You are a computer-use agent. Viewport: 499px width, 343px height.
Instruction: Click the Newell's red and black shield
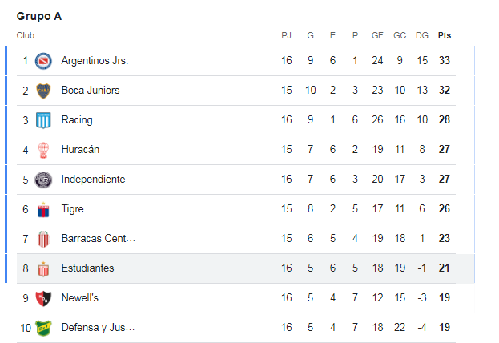[43, 298]
